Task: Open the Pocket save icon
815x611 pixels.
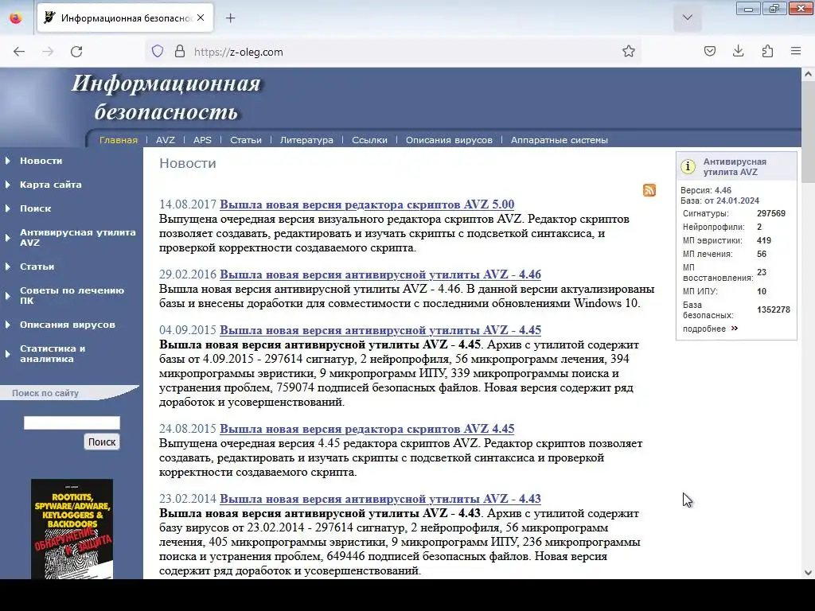Action: tap(709, 51)
